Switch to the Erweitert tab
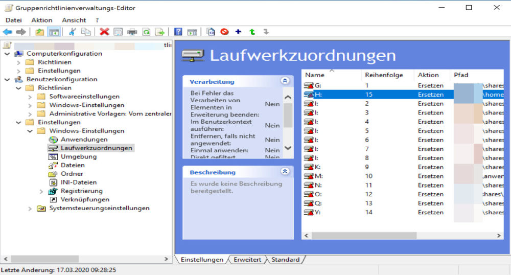This screenshot has height=275, width=511. point(247,260)
